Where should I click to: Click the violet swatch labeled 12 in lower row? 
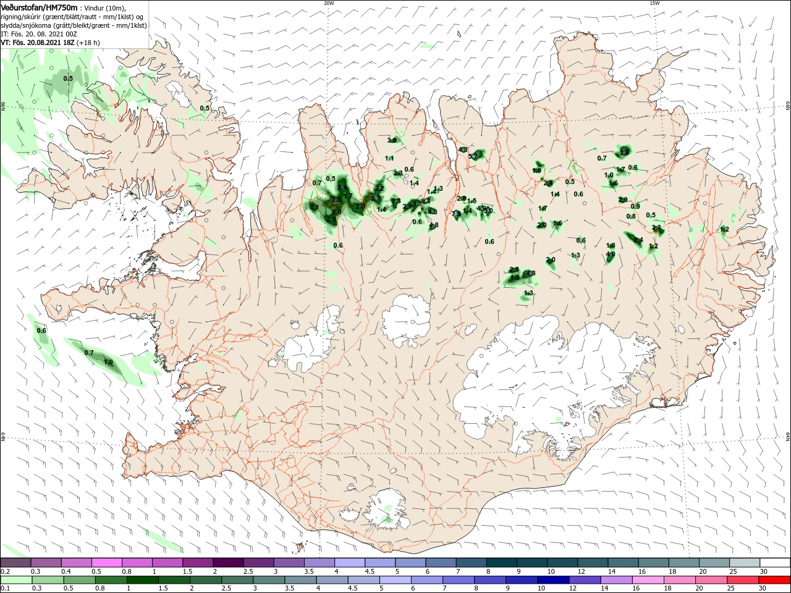(x=584, y=580)
